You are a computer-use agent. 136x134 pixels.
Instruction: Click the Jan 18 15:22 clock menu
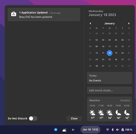pos(91,130)
